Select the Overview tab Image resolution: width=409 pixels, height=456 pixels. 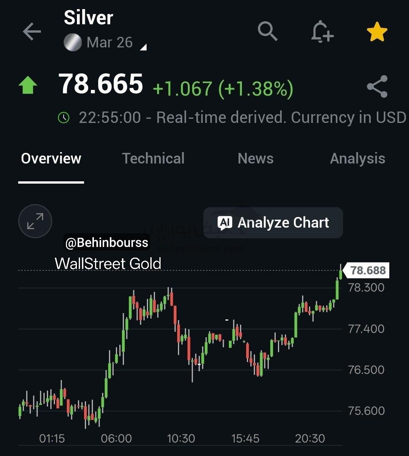pyautogui.click(x=51, y=159)
